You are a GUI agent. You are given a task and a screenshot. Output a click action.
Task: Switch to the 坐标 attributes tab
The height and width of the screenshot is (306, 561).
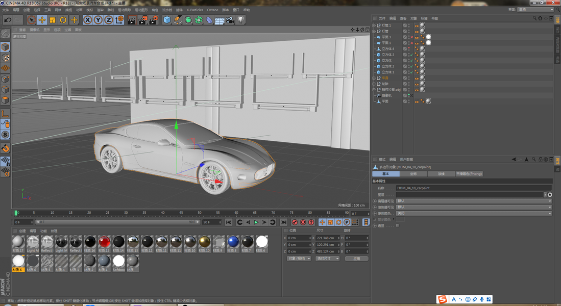pyautogui.click(x=413, y=174)
